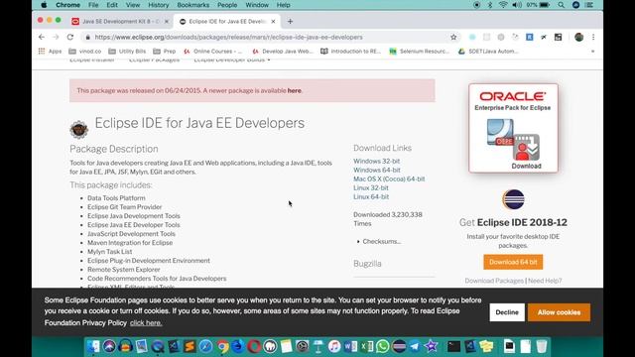This screenshot has width=635, height=357.
Task: Open the Selenium Resources bookmark
Action: coord(419,52)
